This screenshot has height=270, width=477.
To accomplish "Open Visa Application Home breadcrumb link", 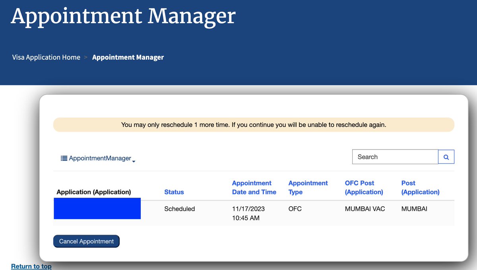I will (46, 57).
